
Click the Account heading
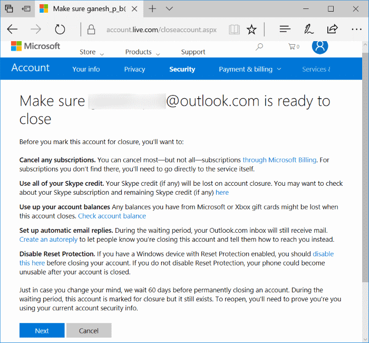pos(31,68)
